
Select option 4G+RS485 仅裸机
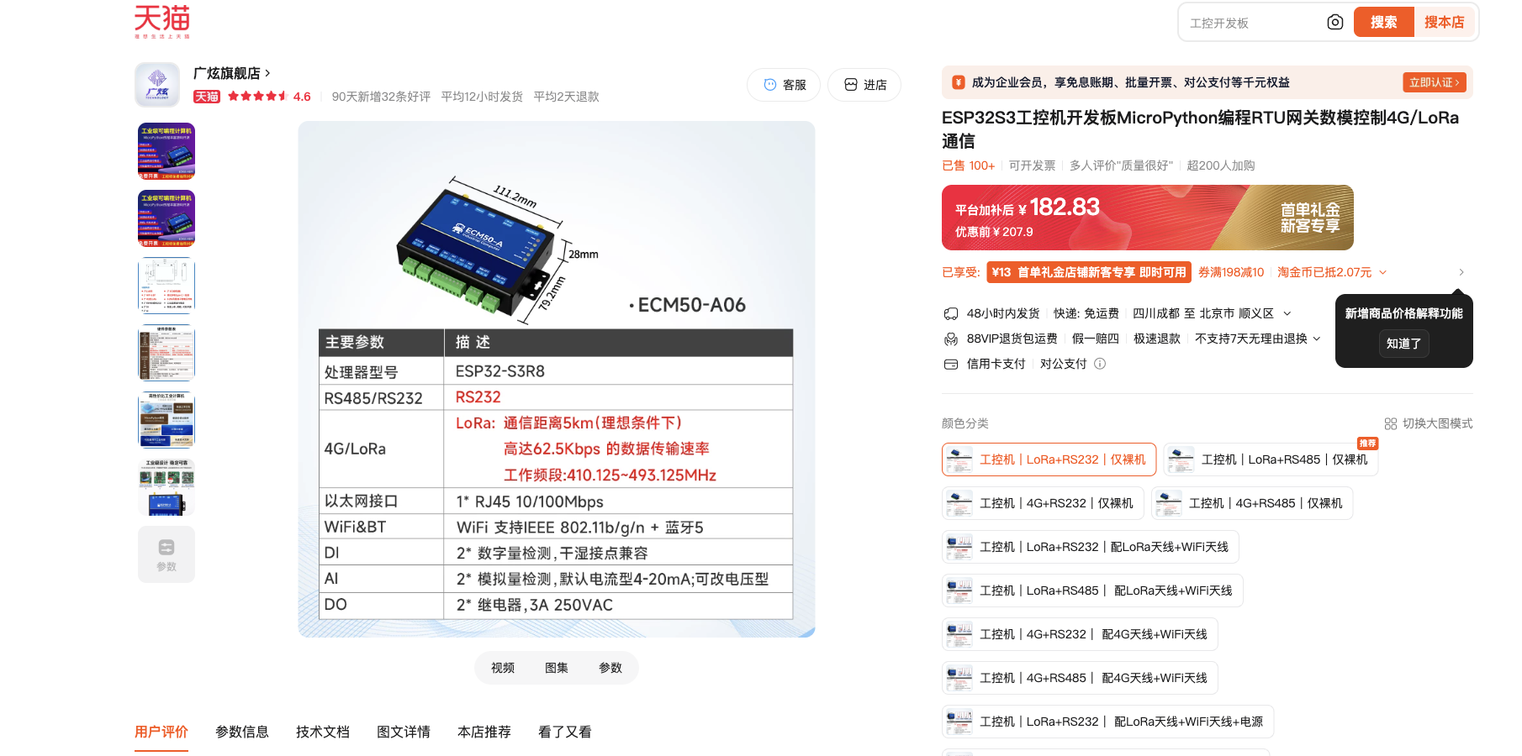pos(1252,503)
